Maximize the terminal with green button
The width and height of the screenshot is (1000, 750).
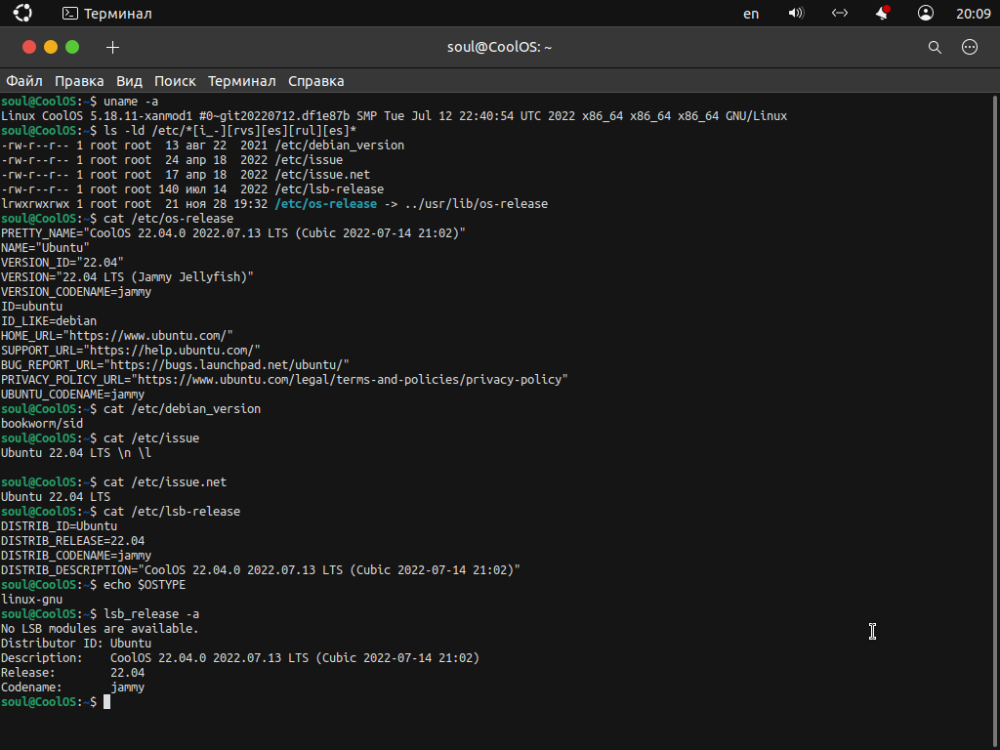pos(72,47)
